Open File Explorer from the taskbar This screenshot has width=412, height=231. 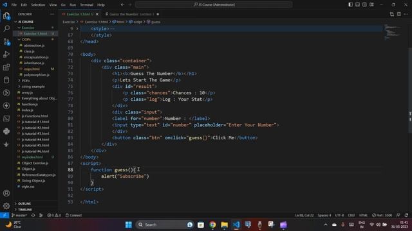tap(225, 225)
